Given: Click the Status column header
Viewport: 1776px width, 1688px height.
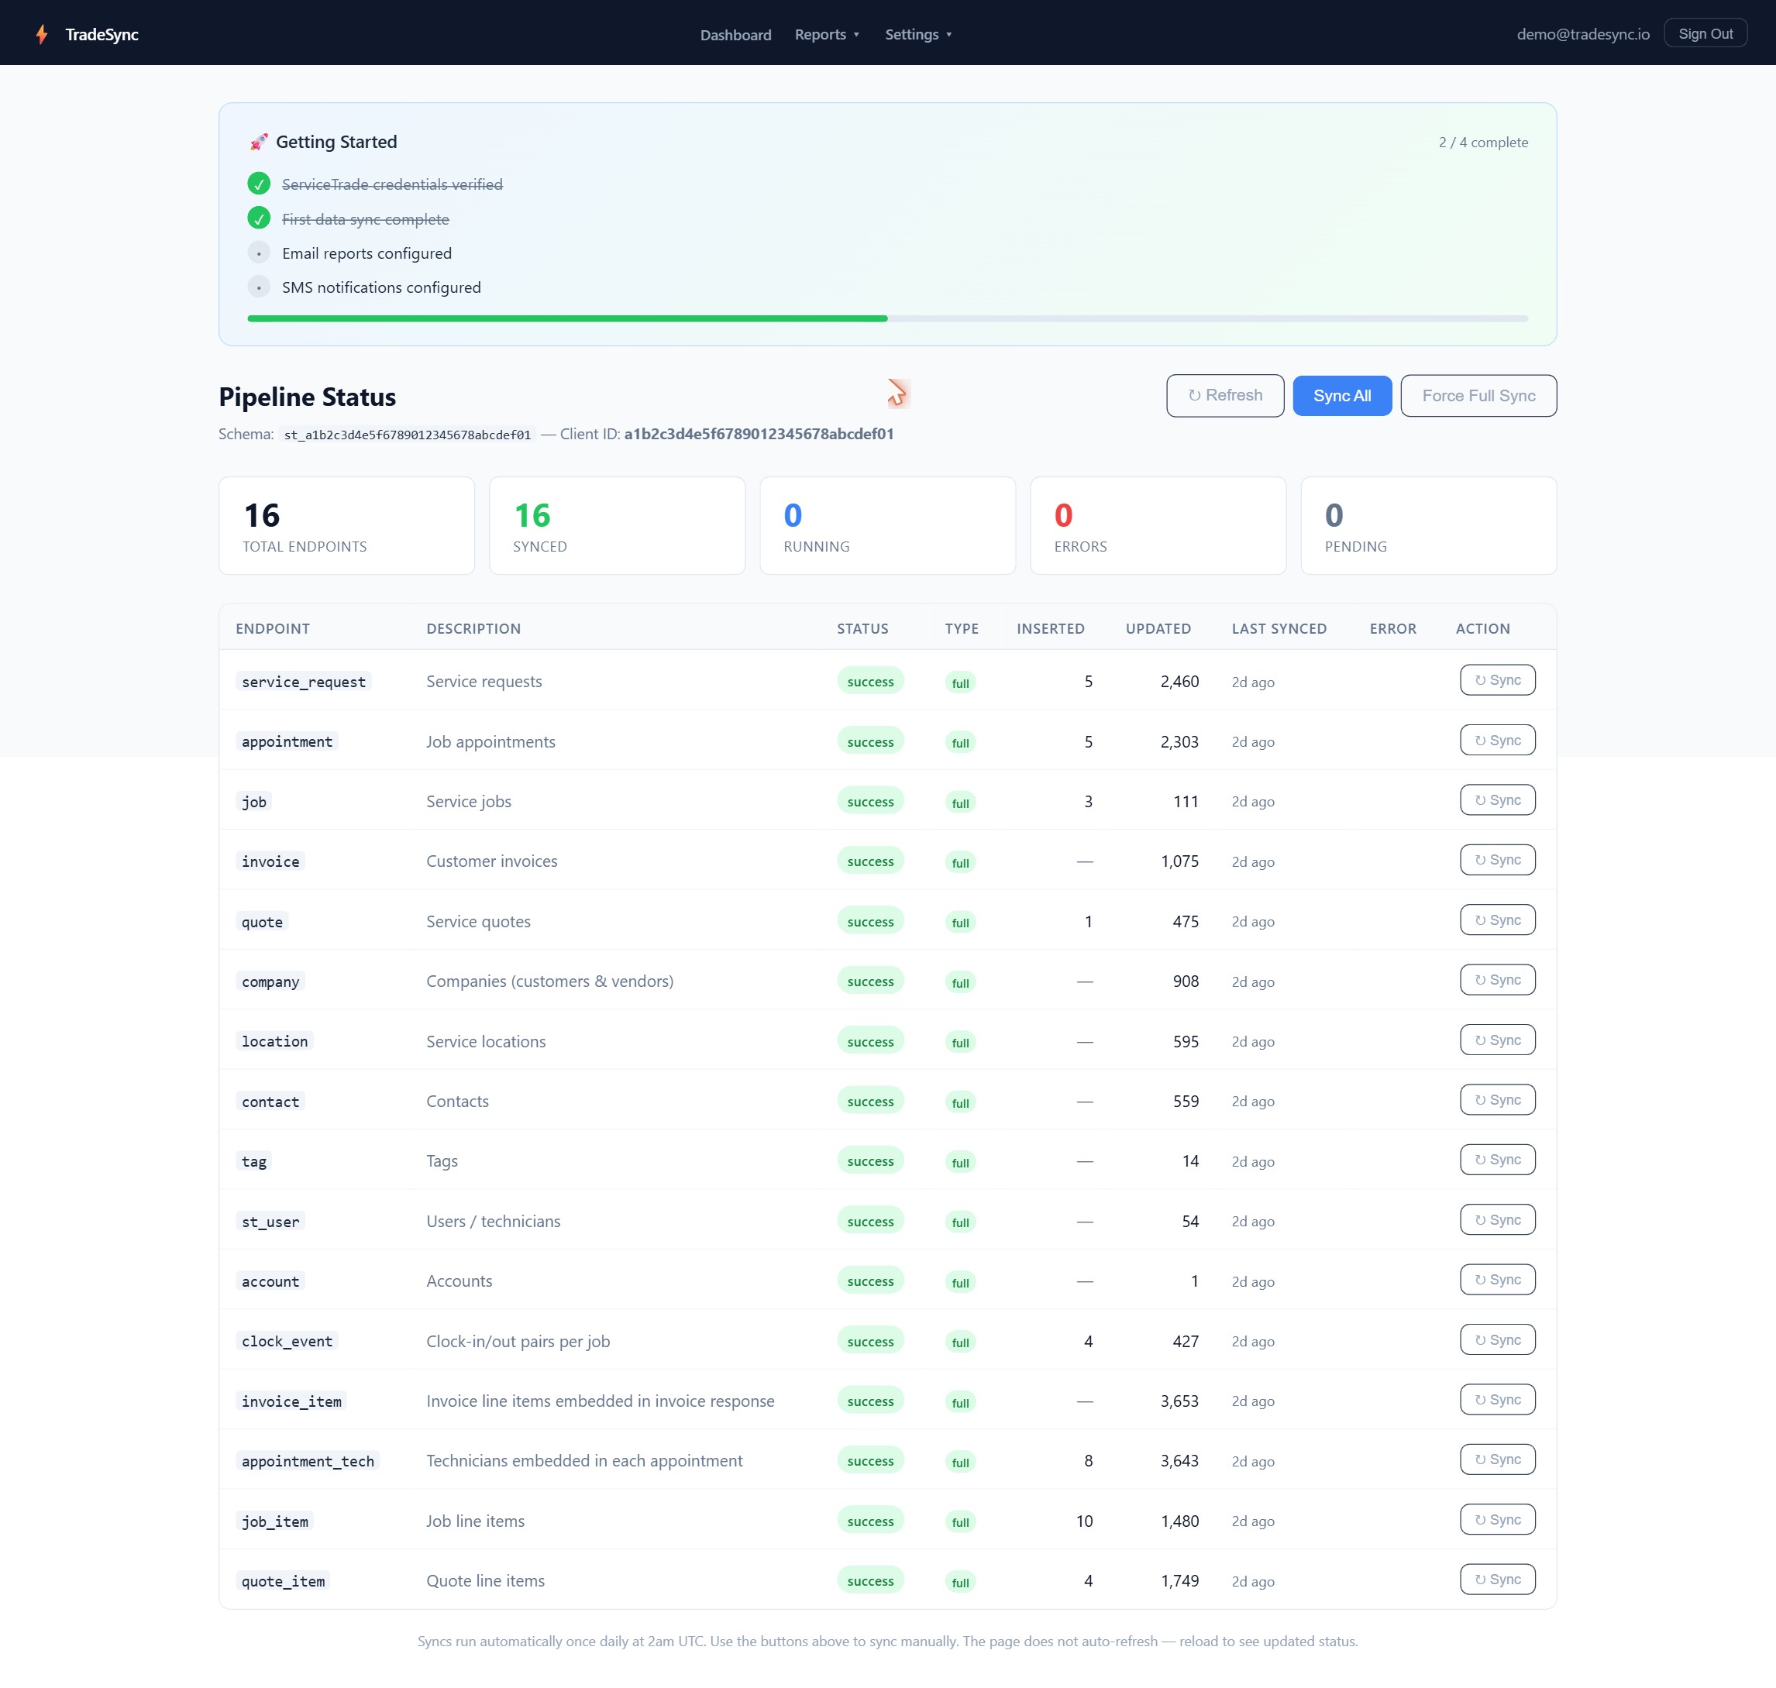Looking at the screenshot, I should [x=862, y=629].
